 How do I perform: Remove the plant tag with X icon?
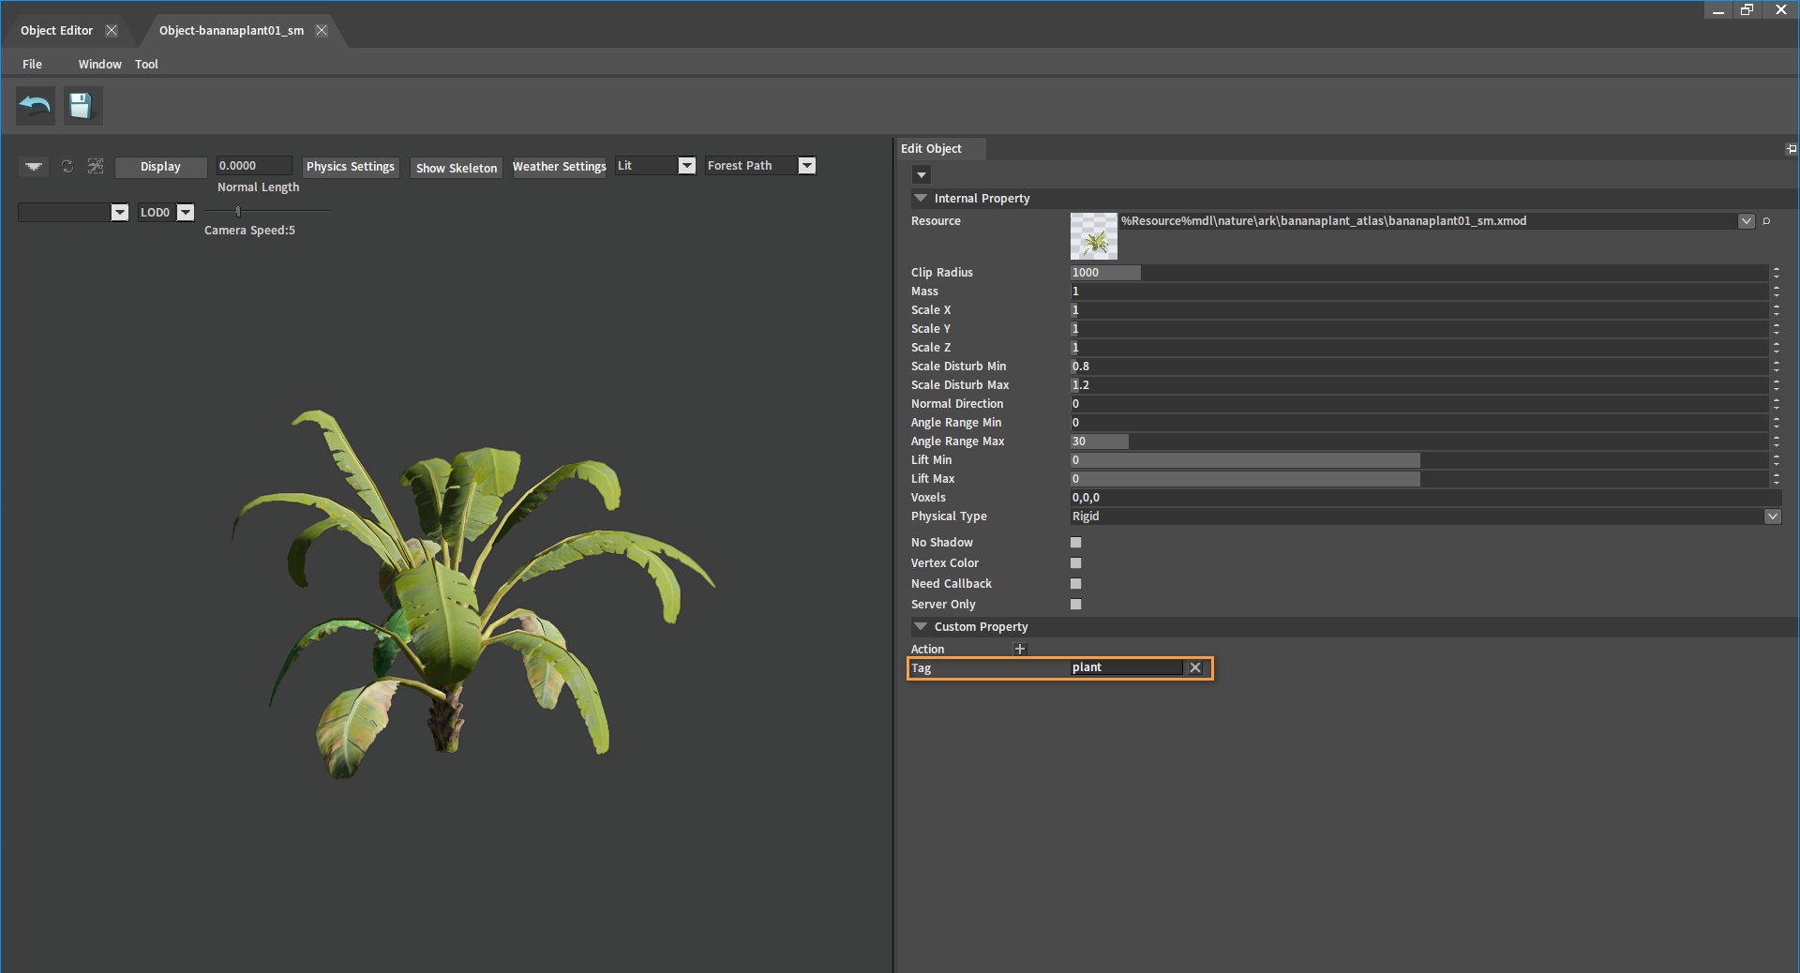pos(1195,667)
